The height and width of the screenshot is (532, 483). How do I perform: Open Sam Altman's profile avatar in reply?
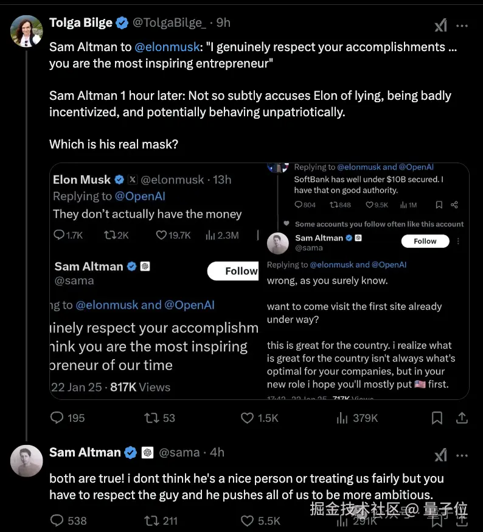pyautogui.click(x=27, y=461)
